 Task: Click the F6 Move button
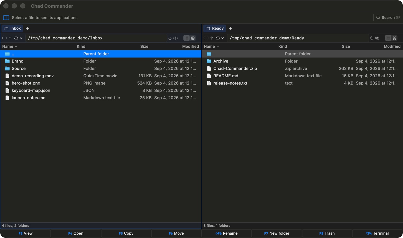[176, 233]
